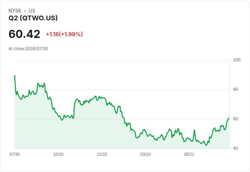Select the 07/30 x-axis date label
The width and height of the screenshot is (250, 172).
tap(15, 154)
